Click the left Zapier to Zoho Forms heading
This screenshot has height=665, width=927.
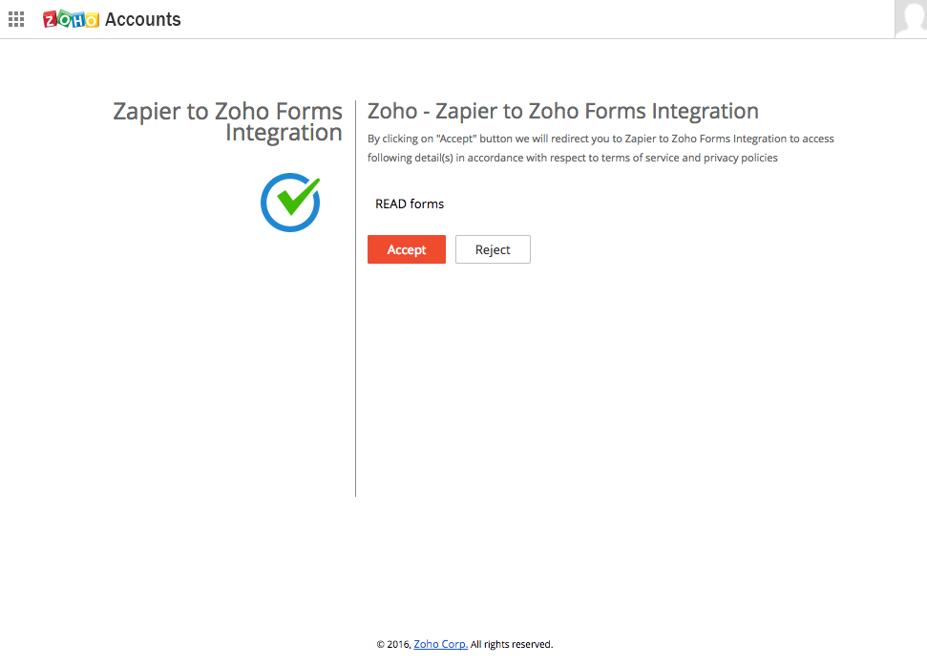pyautogui.click(x=227, y=122)
